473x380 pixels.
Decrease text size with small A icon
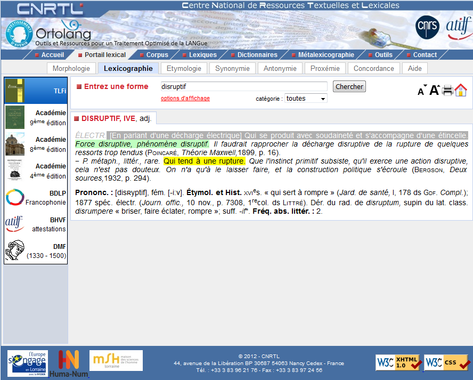click(422, 91)
